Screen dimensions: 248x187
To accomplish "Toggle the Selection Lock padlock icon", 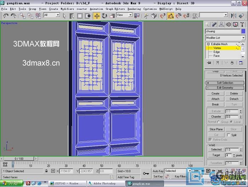I will click(46, 171).
